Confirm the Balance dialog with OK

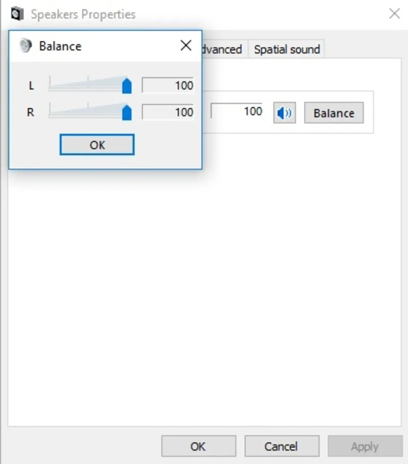[97, 144]
